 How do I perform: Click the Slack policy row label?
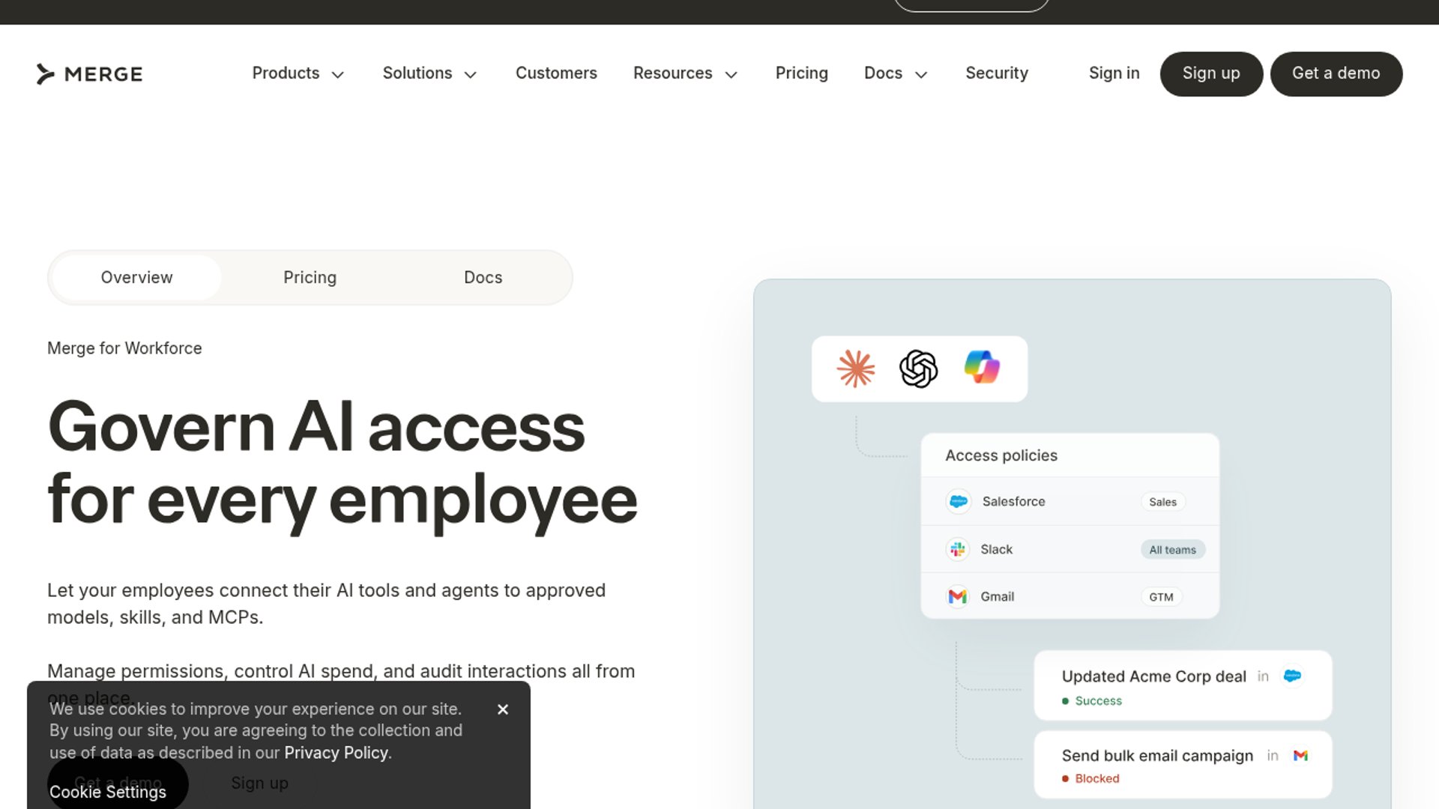coord(996,550)
